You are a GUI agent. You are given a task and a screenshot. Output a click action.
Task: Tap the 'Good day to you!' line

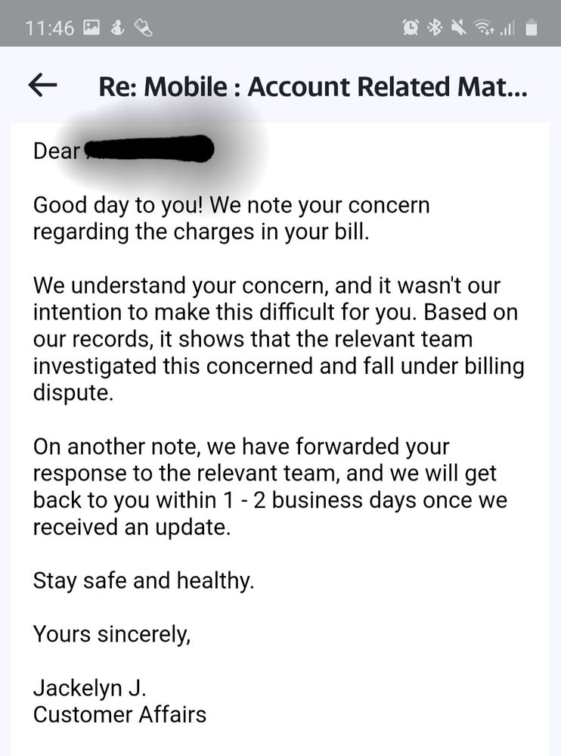[118, 205]
